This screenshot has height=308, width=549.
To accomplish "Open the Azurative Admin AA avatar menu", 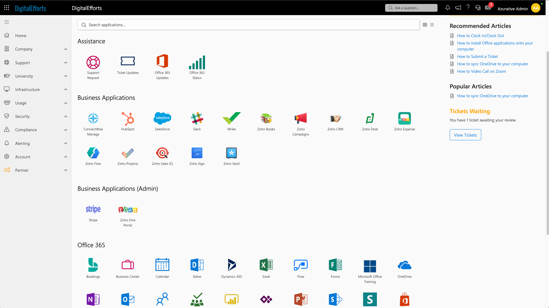I will click(x=536, y=8).
